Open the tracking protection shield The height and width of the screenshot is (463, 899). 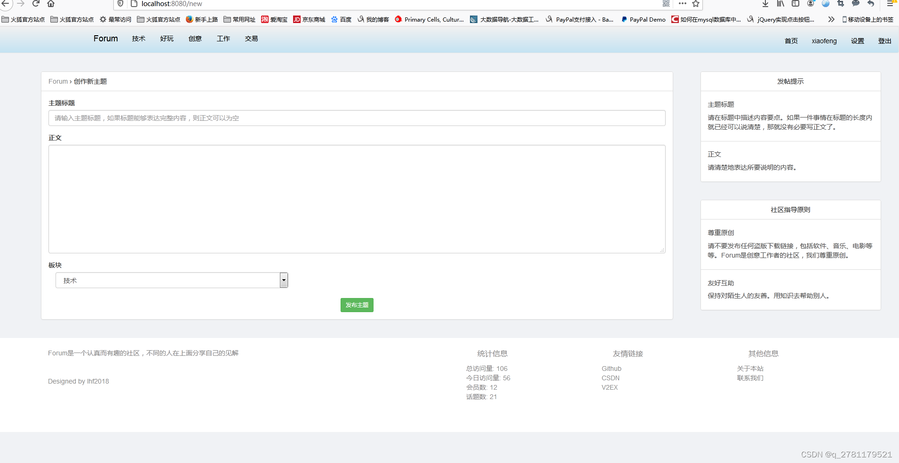click(x=120, y=4)
